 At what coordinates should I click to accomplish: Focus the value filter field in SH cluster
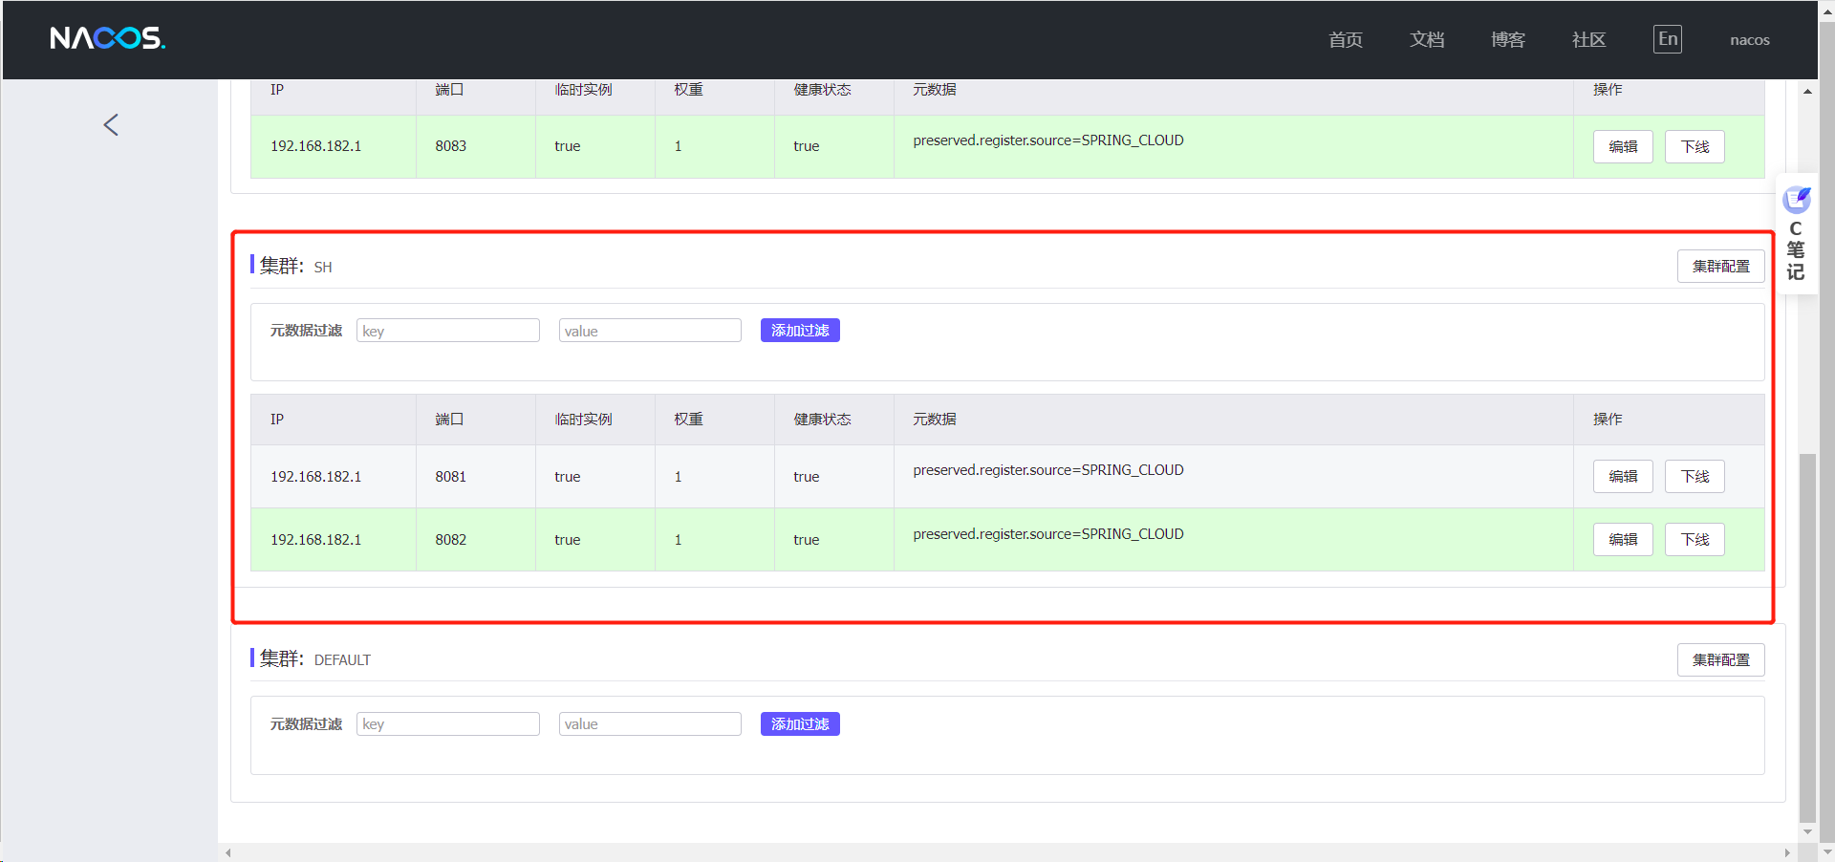(x=650, y=331)
